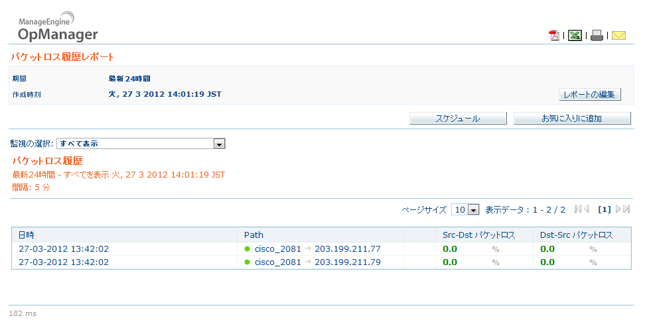Click the スケジュール button
Screen dimensions: 645x328
tap(457, 119)
